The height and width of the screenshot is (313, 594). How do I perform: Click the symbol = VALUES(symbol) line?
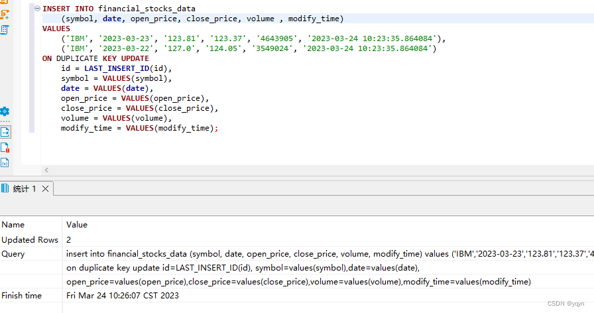coord(117,78)
